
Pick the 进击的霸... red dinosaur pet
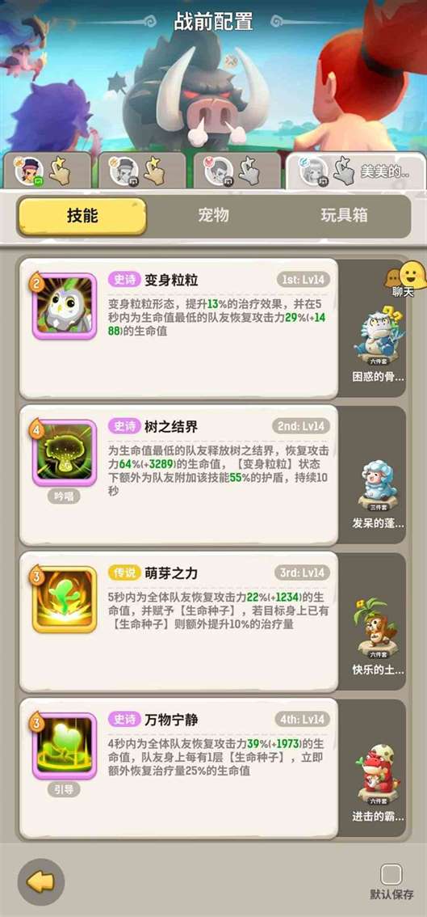point(377,774)
